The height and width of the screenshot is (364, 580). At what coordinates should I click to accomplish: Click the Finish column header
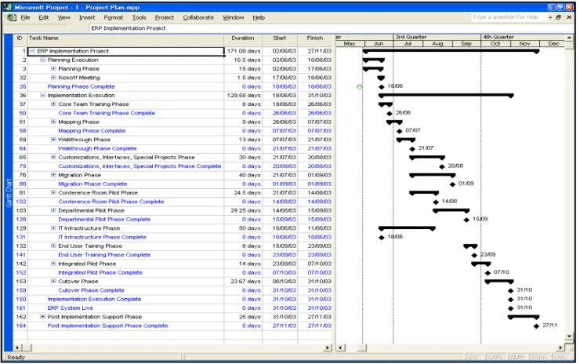pyautogui.click(x=315, y=38)
